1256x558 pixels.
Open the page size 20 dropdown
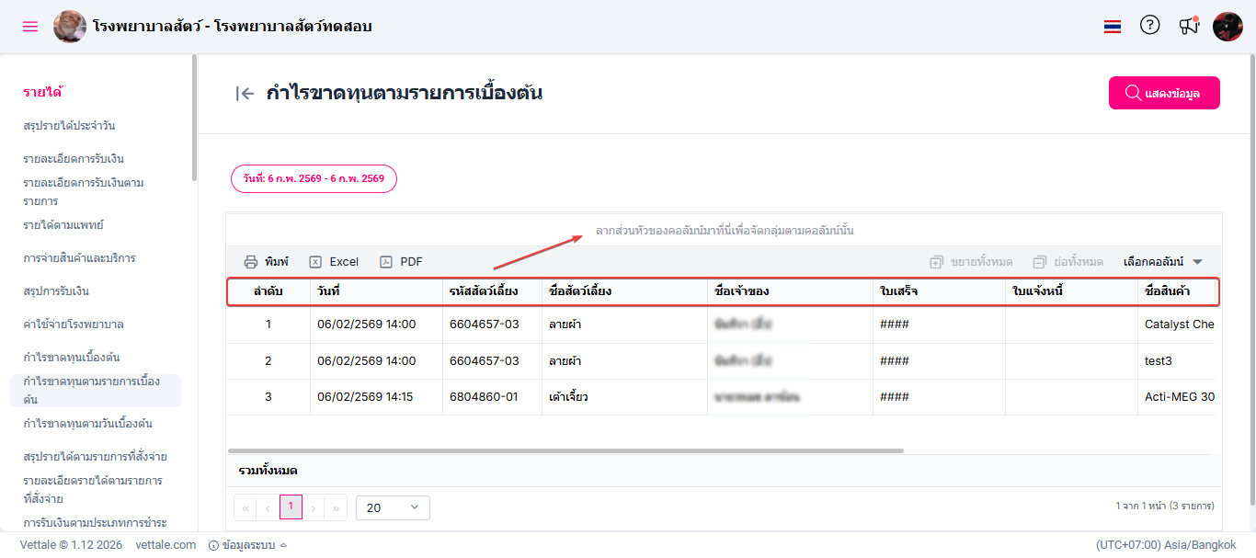tap(393, 507)
